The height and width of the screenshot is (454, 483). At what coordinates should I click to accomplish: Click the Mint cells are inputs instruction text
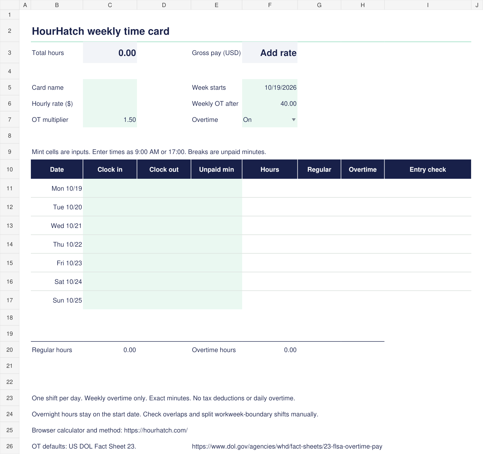click(x=149, y=152)
